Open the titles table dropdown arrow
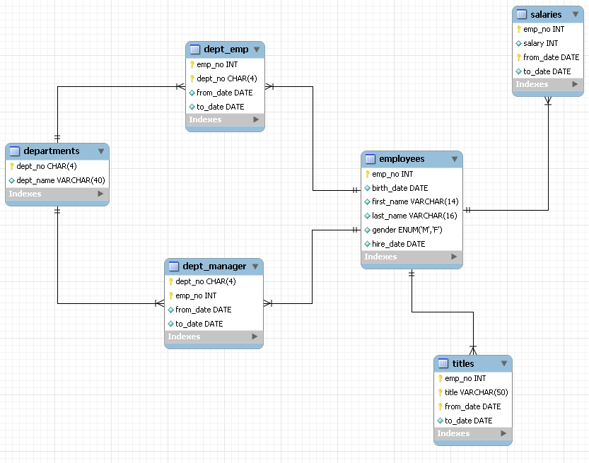This screenshot has height=463, width=589. point(503,363)
